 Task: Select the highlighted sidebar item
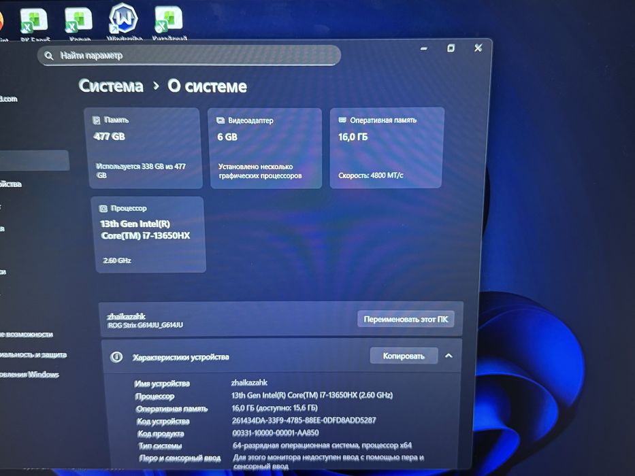[x=34, y=160]
